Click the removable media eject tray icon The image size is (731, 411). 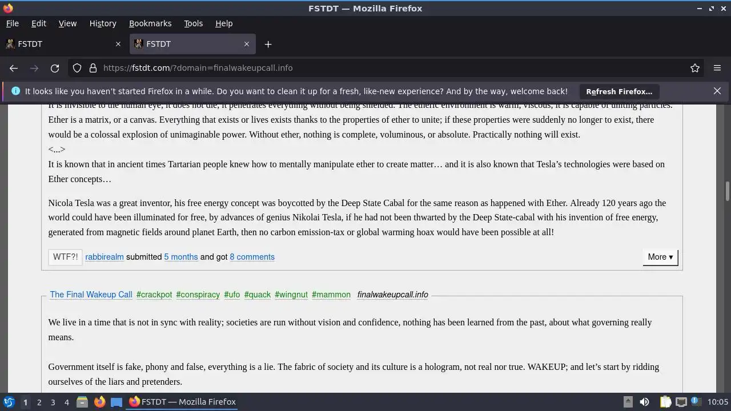(628, 402)
